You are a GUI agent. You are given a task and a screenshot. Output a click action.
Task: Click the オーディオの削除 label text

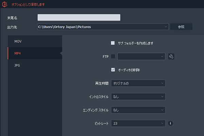click(x=129, y=70)
